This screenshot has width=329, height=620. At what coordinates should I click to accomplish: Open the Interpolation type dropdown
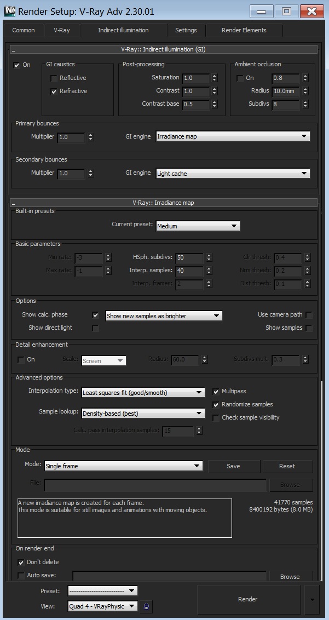(143, 393)
